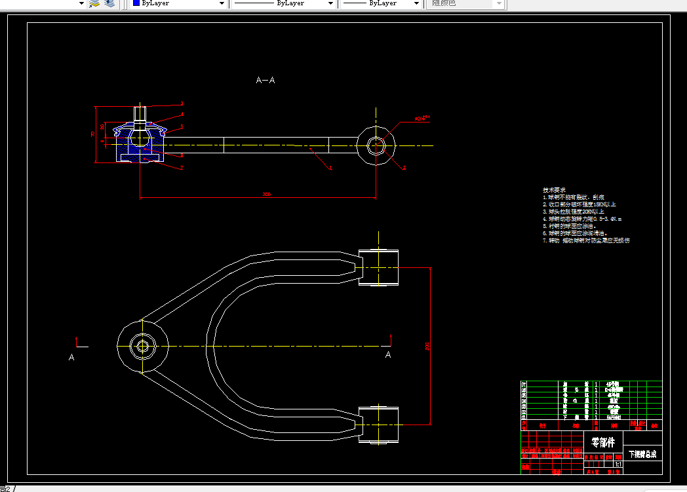
Task: Click balloon number 4 near dust cover
Action: (182, 114)
